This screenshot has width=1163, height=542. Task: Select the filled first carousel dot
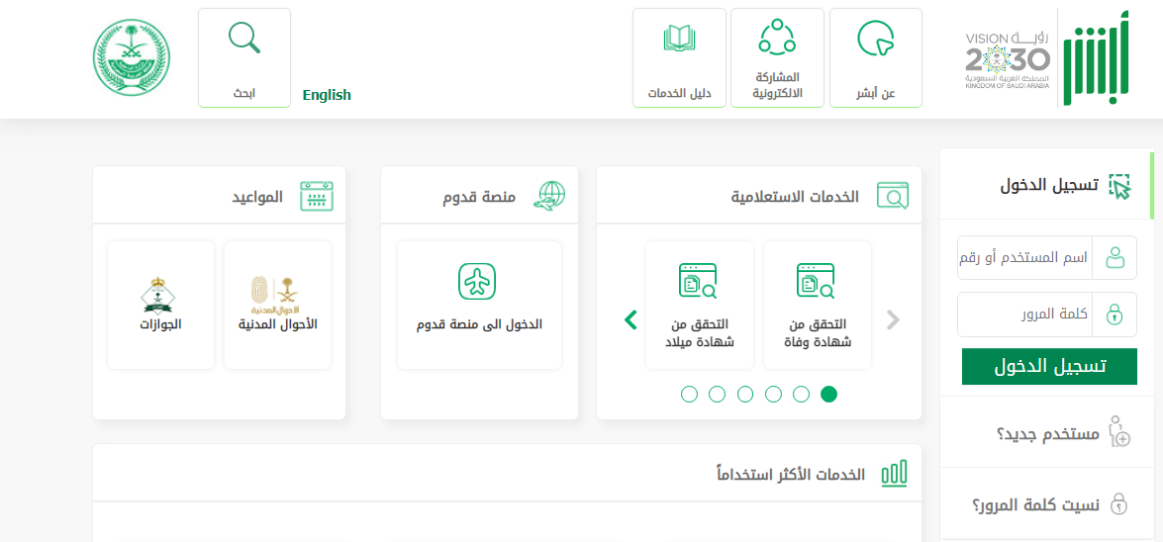coord(829,395)
